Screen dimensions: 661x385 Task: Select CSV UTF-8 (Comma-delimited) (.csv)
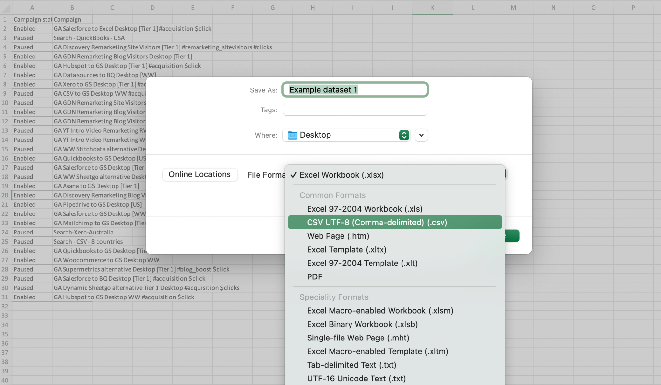(395, 222)
